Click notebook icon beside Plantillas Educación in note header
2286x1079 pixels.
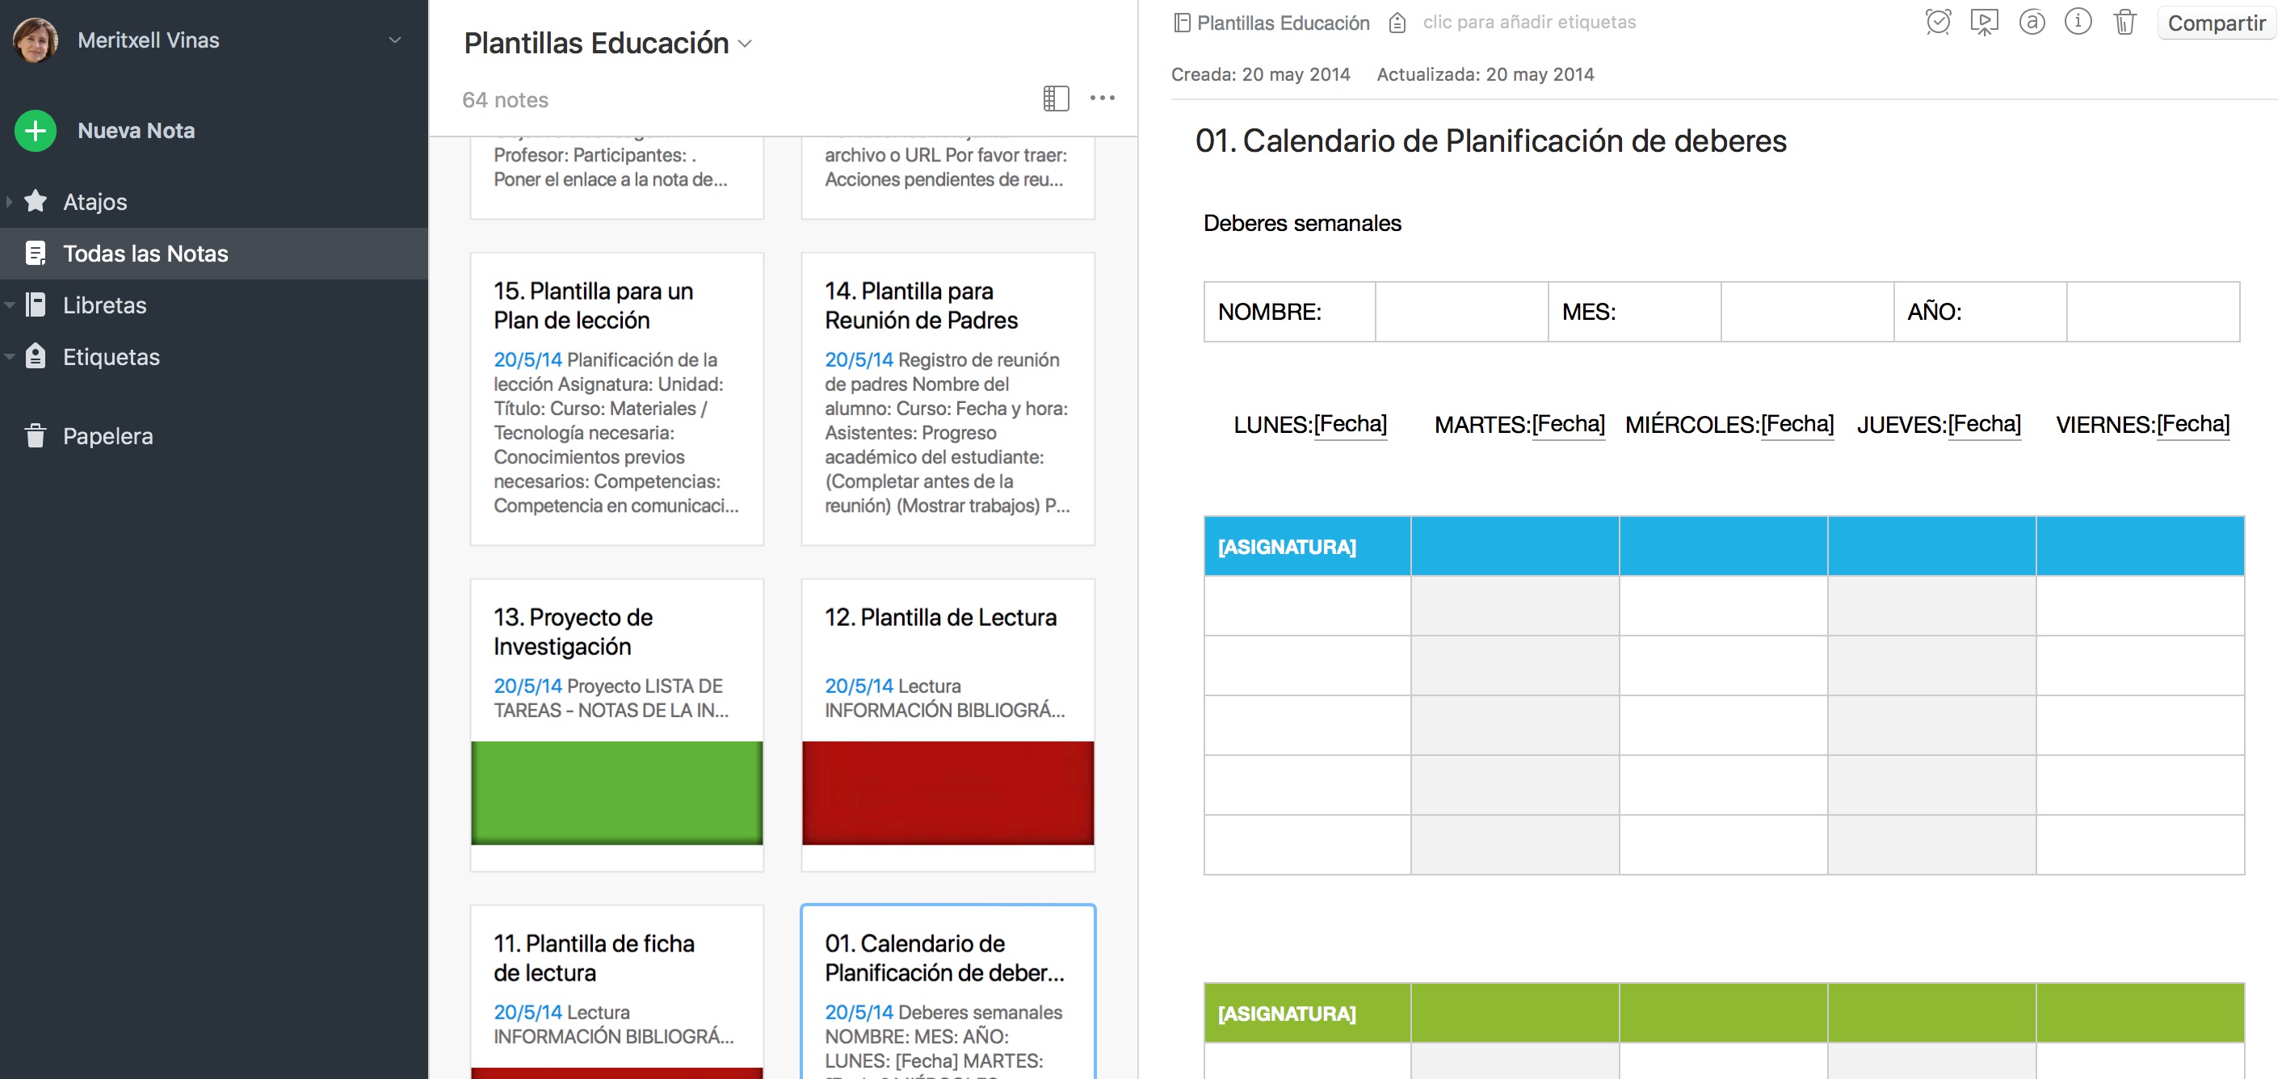(1182, 23)
